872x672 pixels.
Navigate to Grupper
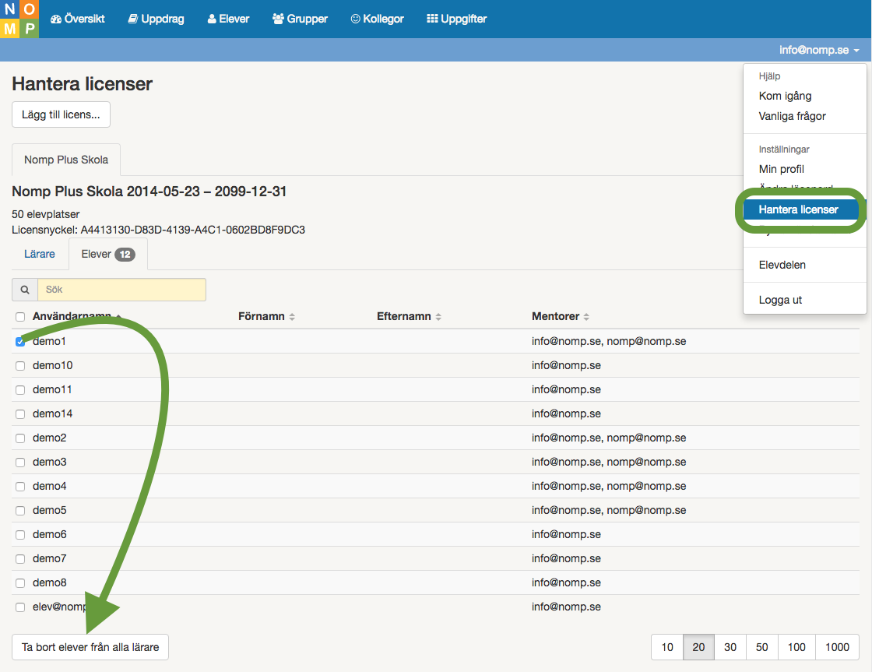[x=301, y=19]
